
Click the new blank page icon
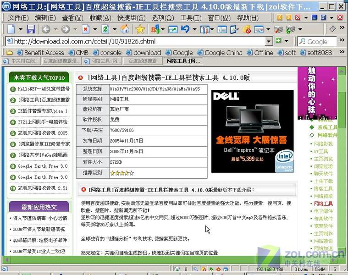(11, 29)
